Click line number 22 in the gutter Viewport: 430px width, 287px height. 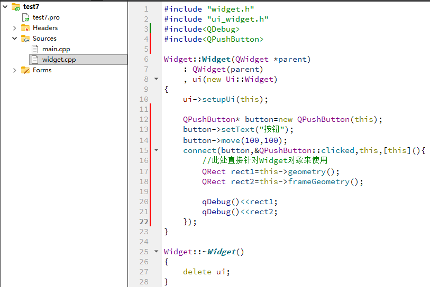[144, 222]
